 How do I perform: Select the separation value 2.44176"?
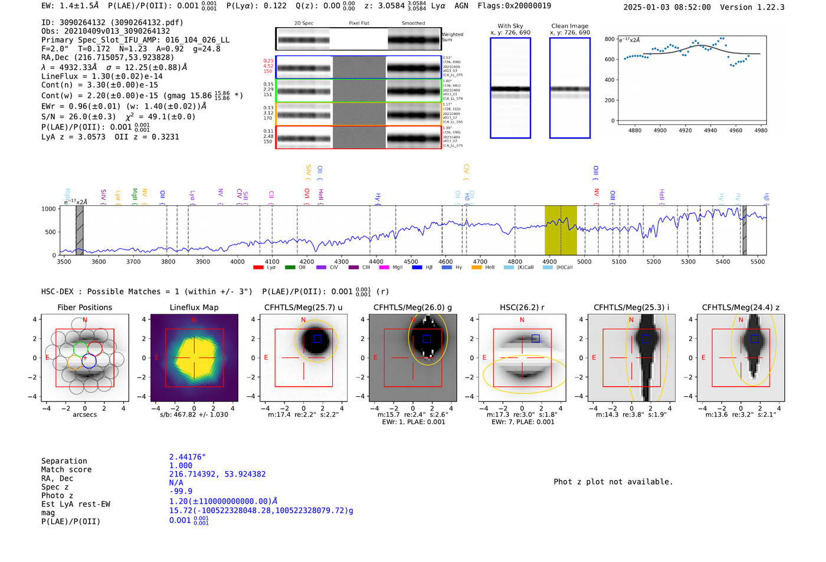click(188, 457)
